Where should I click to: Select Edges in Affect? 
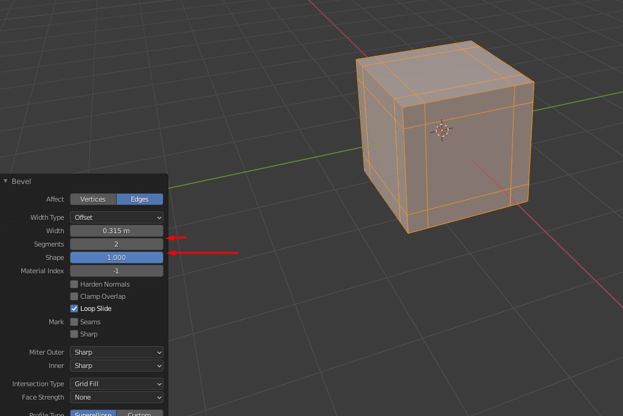tap(139, 199)
